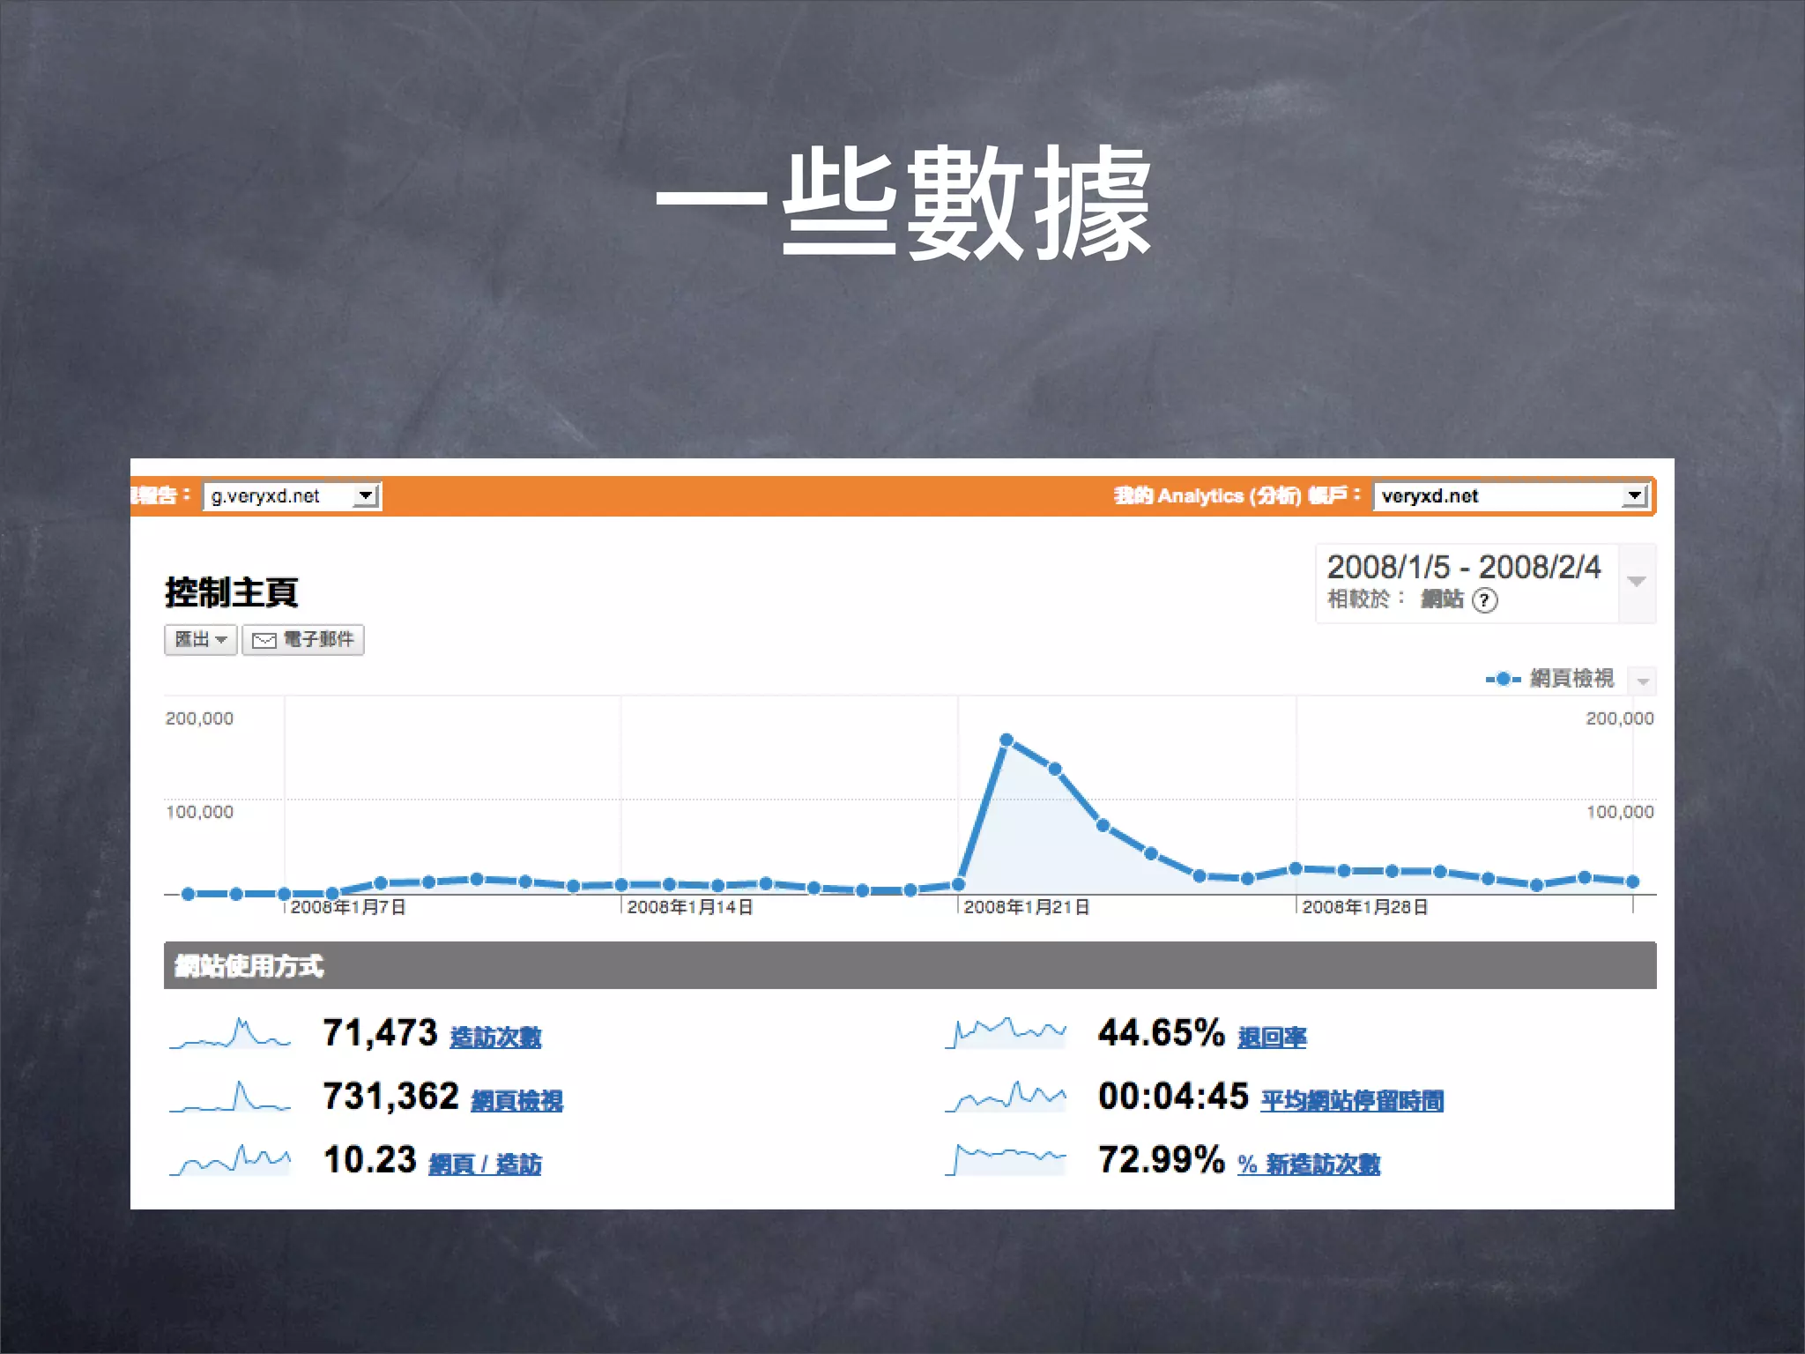Click the help question mark icon beside 網站
The height and width of the screenshot is (1354, 1805).
pos(1485,600)
